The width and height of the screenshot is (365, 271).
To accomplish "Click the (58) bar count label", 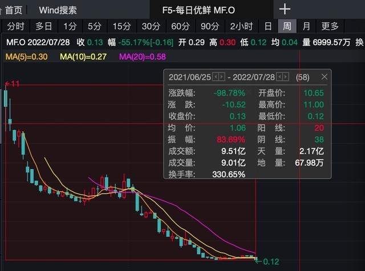I will 303,77.
